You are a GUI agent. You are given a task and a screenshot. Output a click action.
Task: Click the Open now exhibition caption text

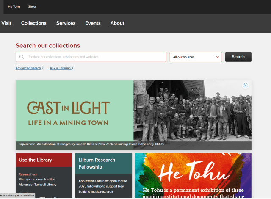click(91, 144)
